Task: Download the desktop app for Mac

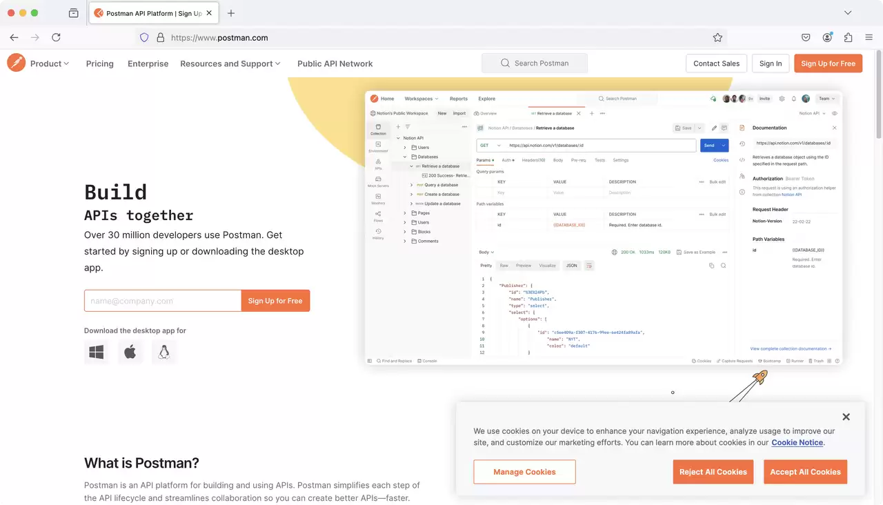Action: pyautogui.click(x=130, y=353)
